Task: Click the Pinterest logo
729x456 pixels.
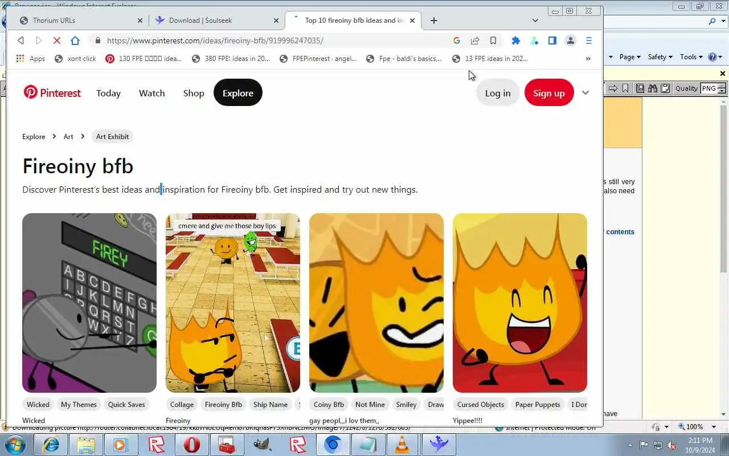Action: (52, 93)
